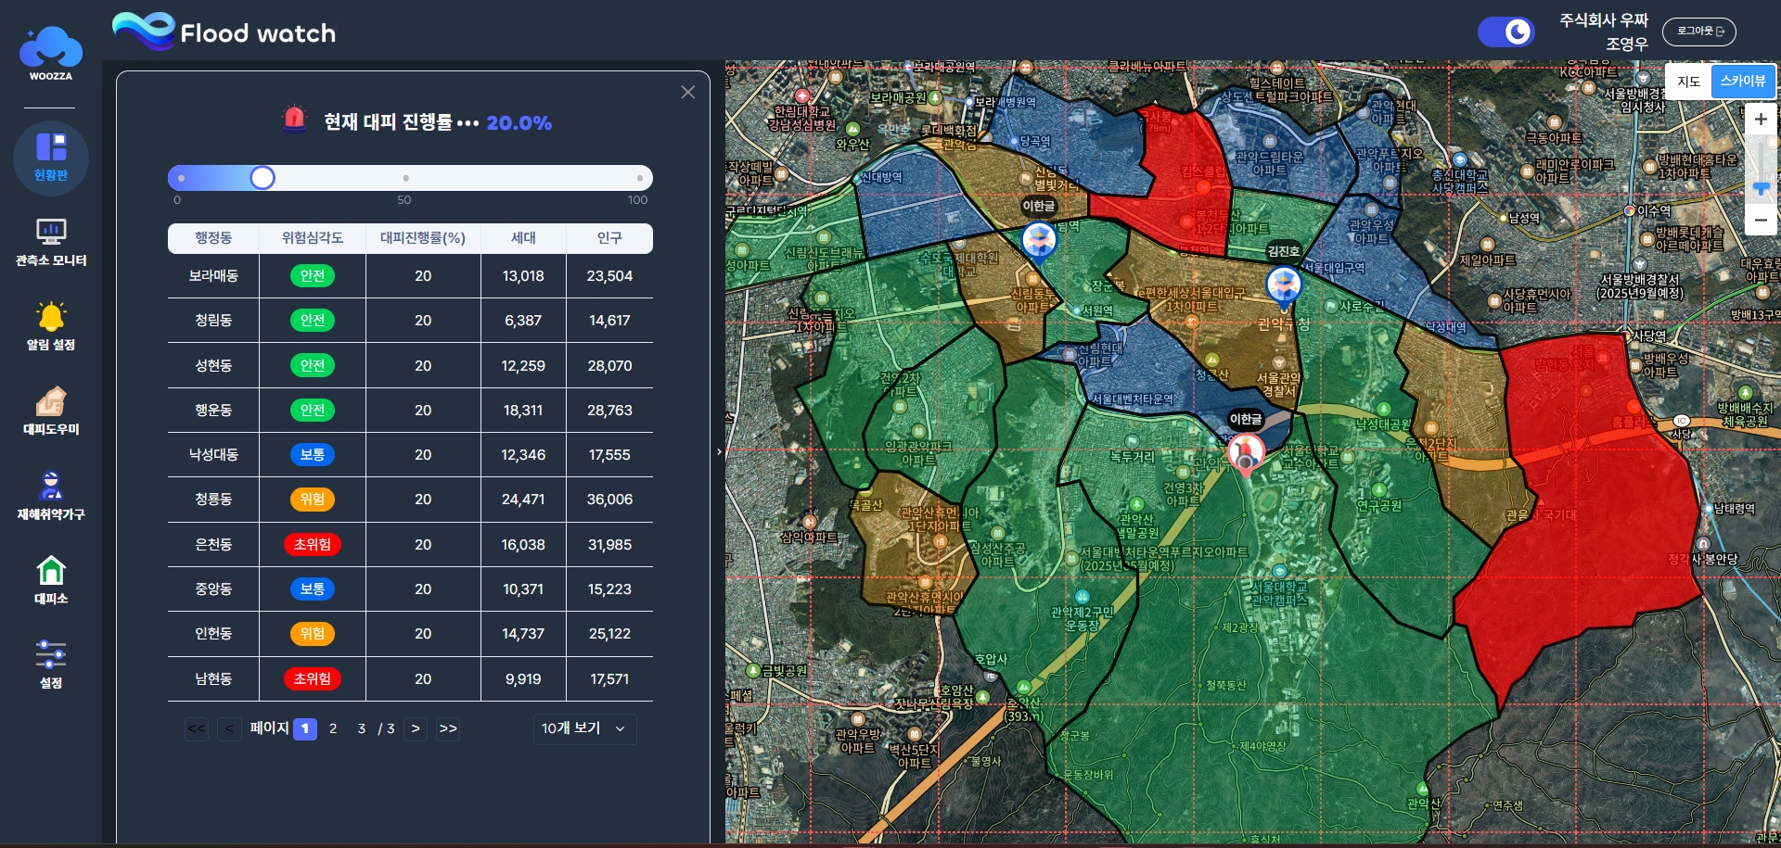Viewport: 1781px width, 848px height.
Task: Click the WOOZZA cloud logo
Action: tap(50, 52)
